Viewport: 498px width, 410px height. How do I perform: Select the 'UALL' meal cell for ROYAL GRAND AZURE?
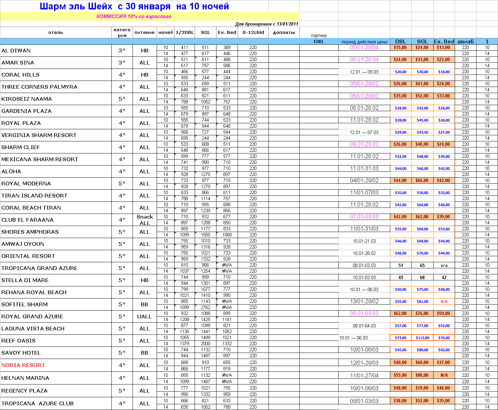point(145,317)
